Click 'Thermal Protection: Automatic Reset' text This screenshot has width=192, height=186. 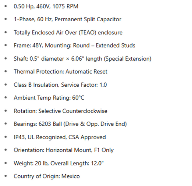click(x=60, y=72)
